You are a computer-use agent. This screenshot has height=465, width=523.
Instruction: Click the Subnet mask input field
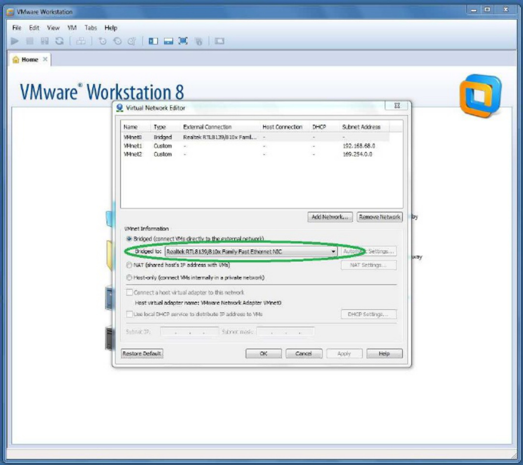click(x=286, y=332)
